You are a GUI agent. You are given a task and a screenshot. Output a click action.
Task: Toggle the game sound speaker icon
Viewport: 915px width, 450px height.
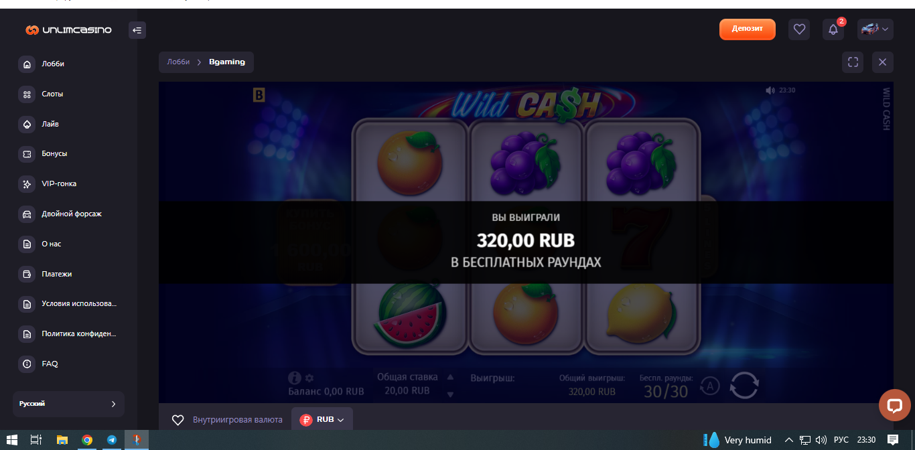770,90
